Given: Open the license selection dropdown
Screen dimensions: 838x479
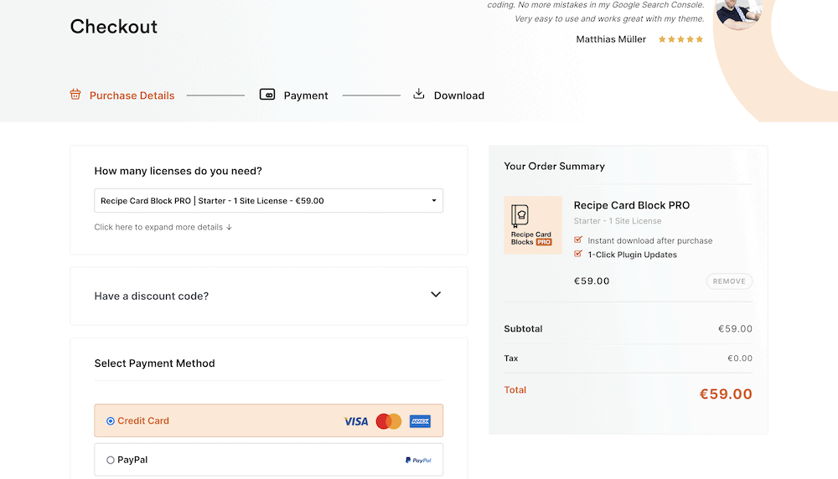Looking at the screenshot, I should coord(269,201).
